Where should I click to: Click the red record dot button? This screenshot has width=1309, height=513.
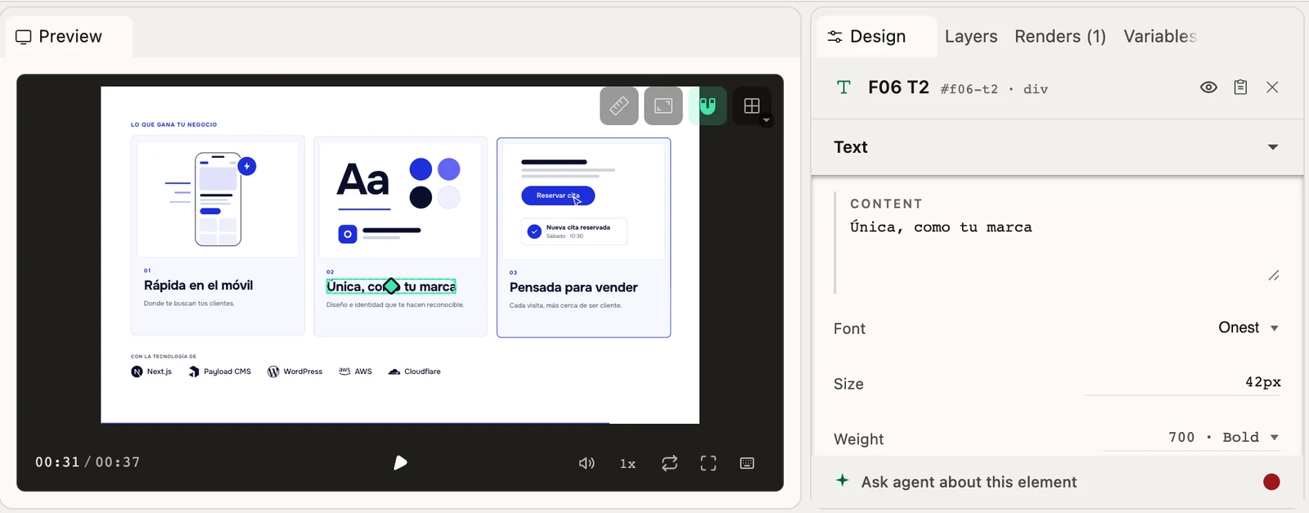click(x=1271, y=482)
